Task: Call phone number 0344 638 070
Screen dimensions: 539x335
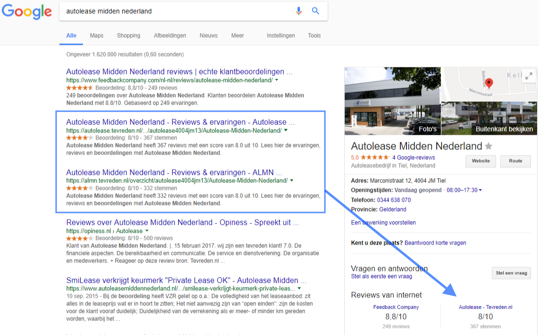Action: pyautogui.click(x=394, y=200)
